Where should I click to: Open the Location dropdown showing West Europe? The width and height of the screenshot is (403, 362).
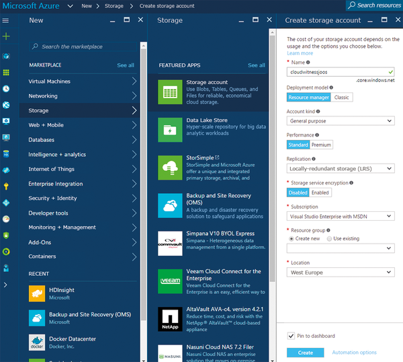tap(341, 273)
